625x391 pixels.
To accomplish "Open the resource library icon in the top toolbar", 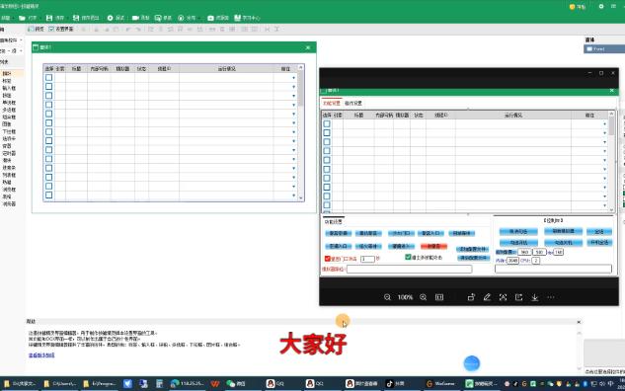I will (211, 18).
